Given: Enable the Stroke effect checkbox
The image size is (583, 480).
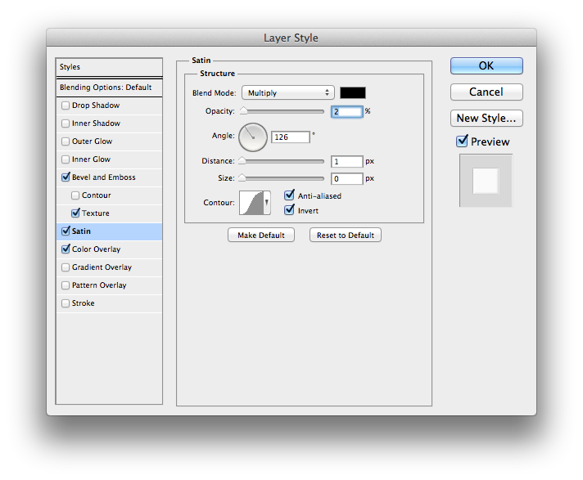Looking at the screenshot, I should (66, 303).
